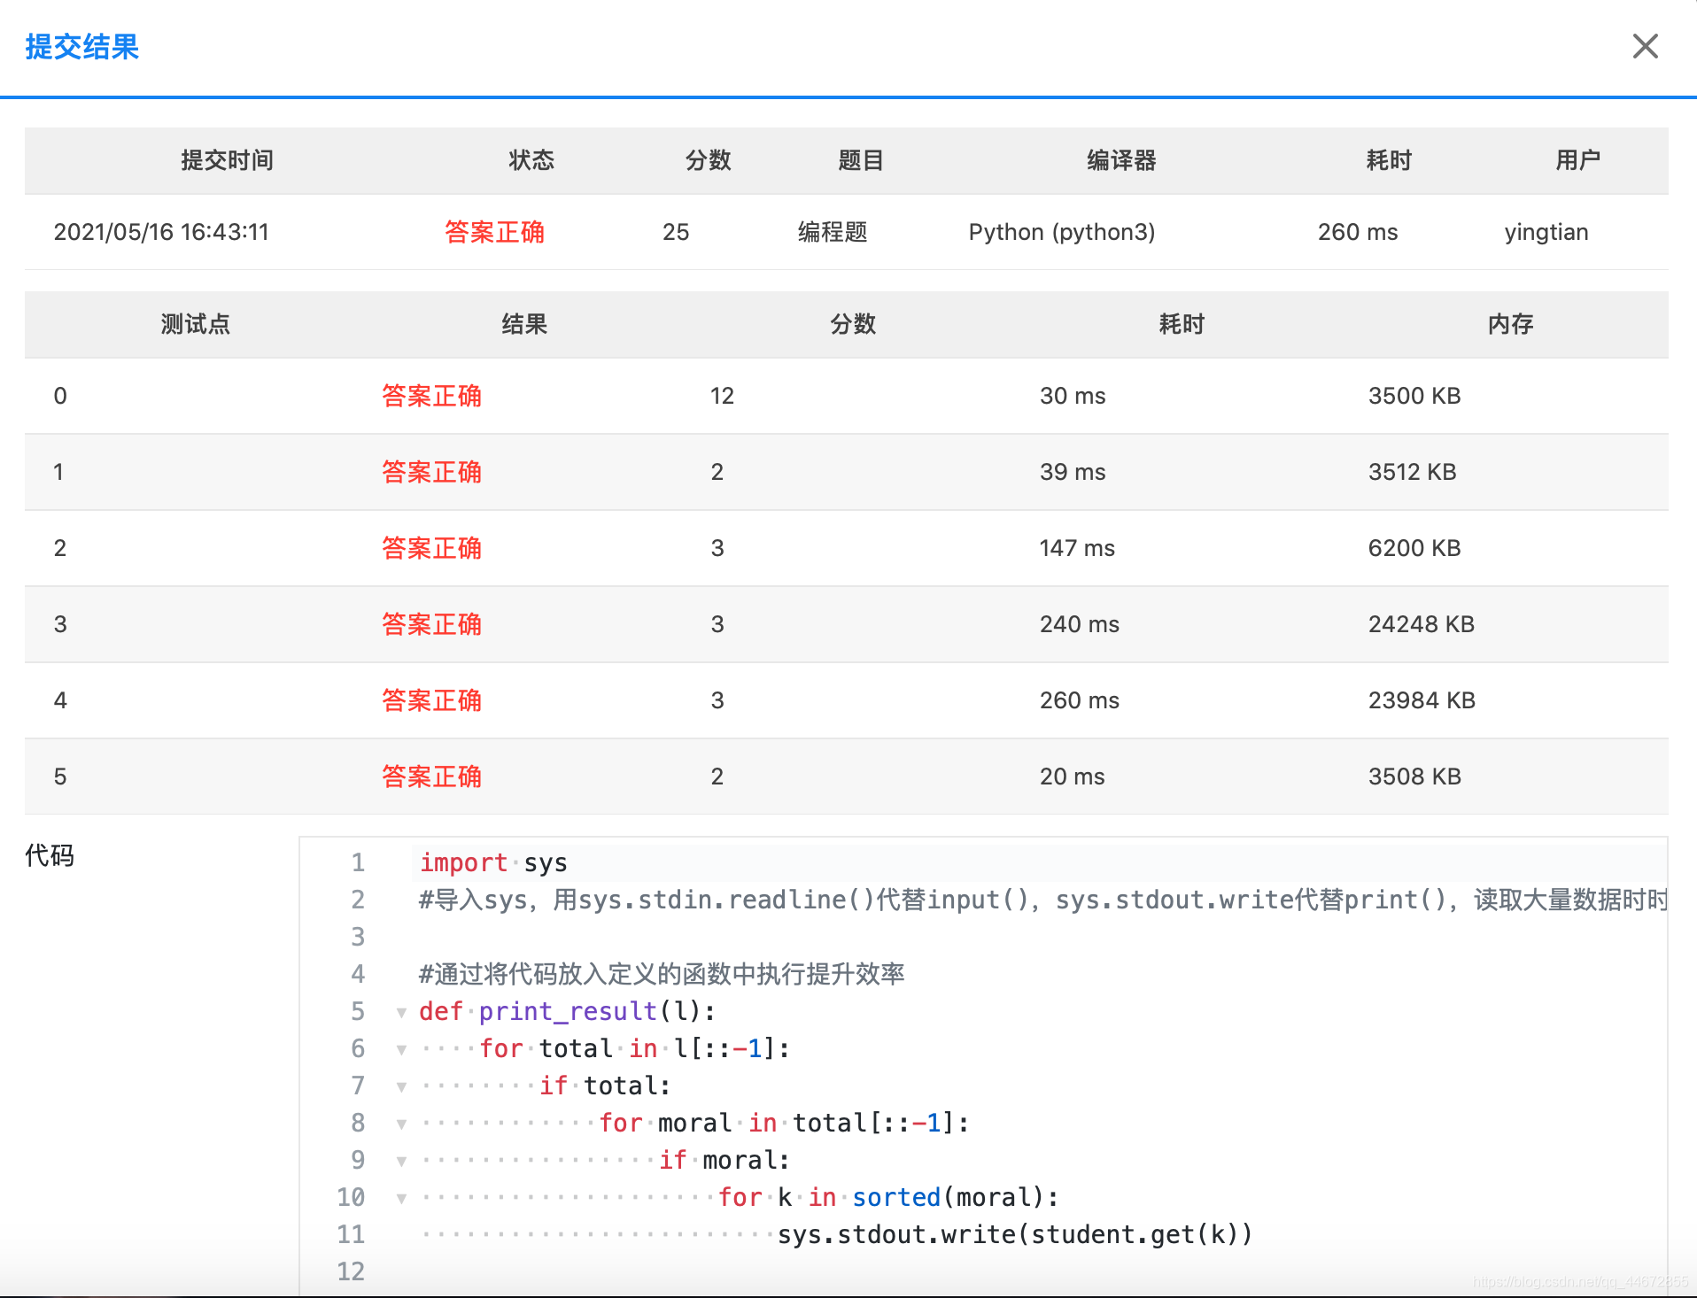Click line number 1 in code viewer
This screenshot has width=1697, height=1298.
[x=357, y=862]
